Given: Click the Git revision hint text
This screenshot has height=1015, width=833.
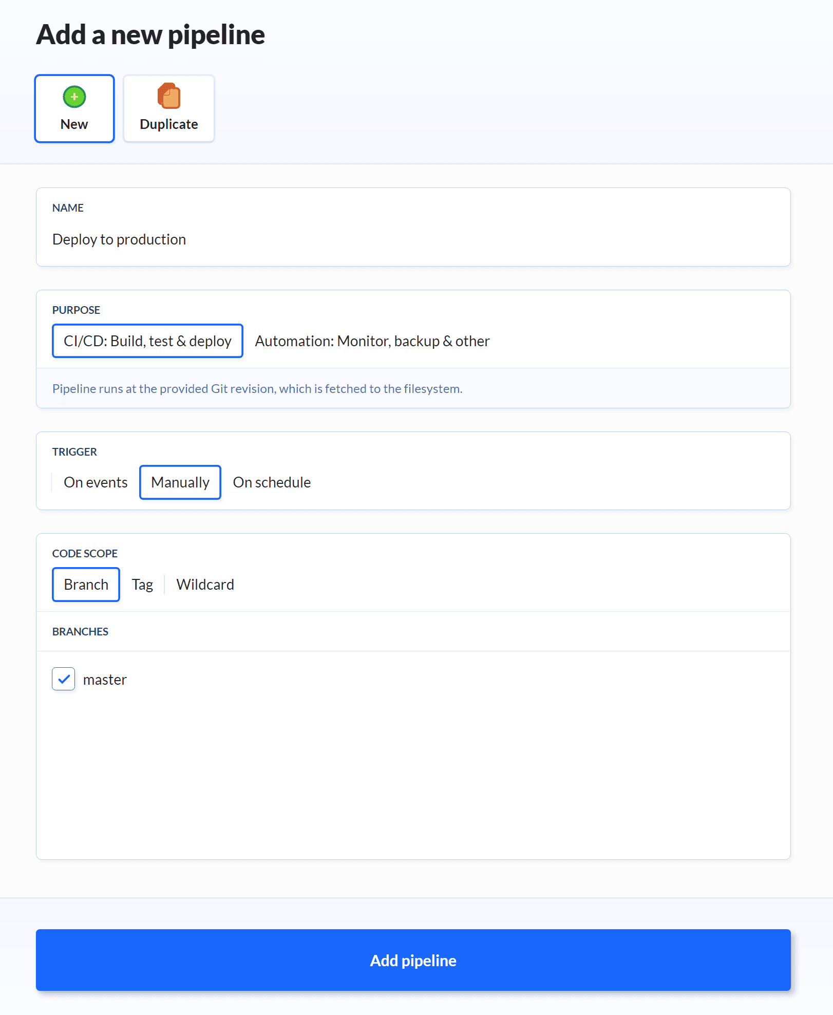Looking at the screenshot, I should pos(257,389).
